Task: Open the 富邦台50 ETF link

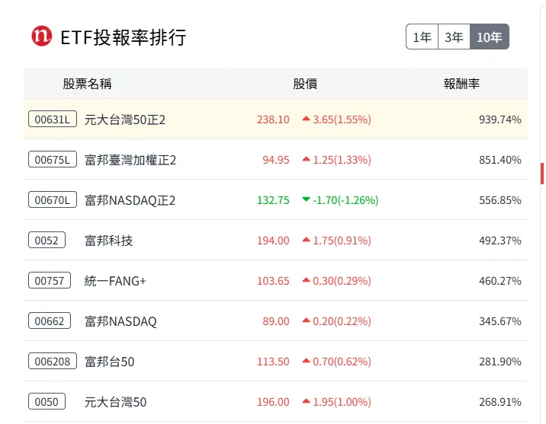Action: tap(109, 362)
